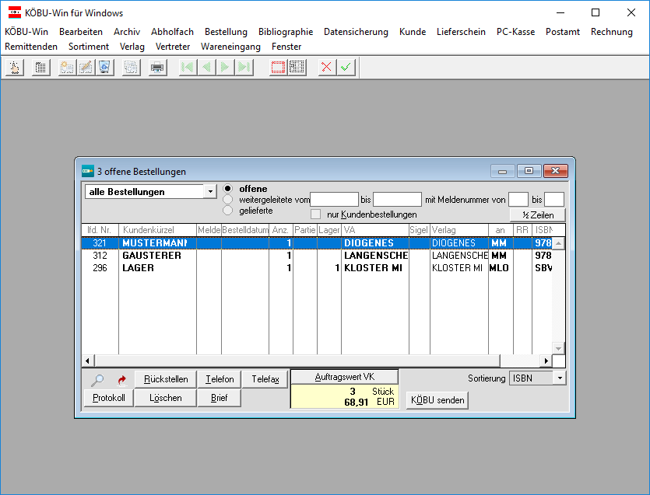The height and width of the screenshot is (495, 650).
Task: Click the KÖBU-Win application logo icon
Action: pos(15,13)
